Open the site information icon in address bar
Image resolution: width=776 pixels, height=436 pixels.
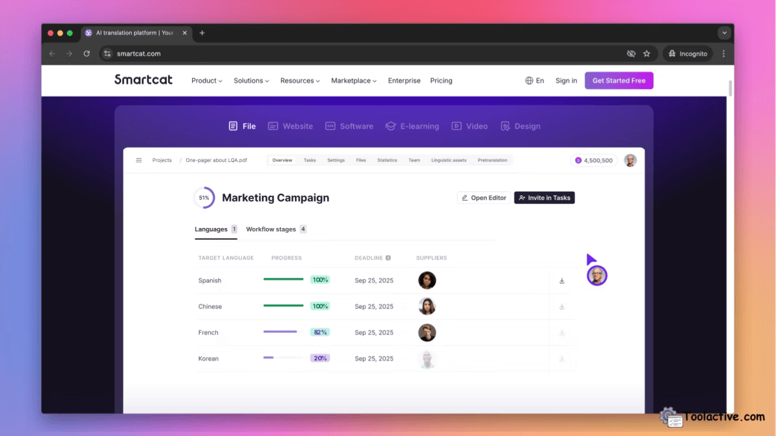(107, 54)
